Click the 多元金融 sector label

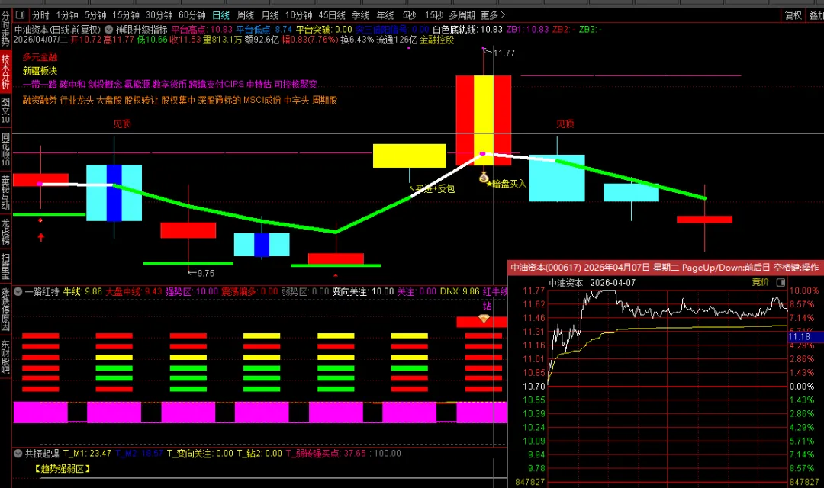pyautogui.click(x=40, y=56)
